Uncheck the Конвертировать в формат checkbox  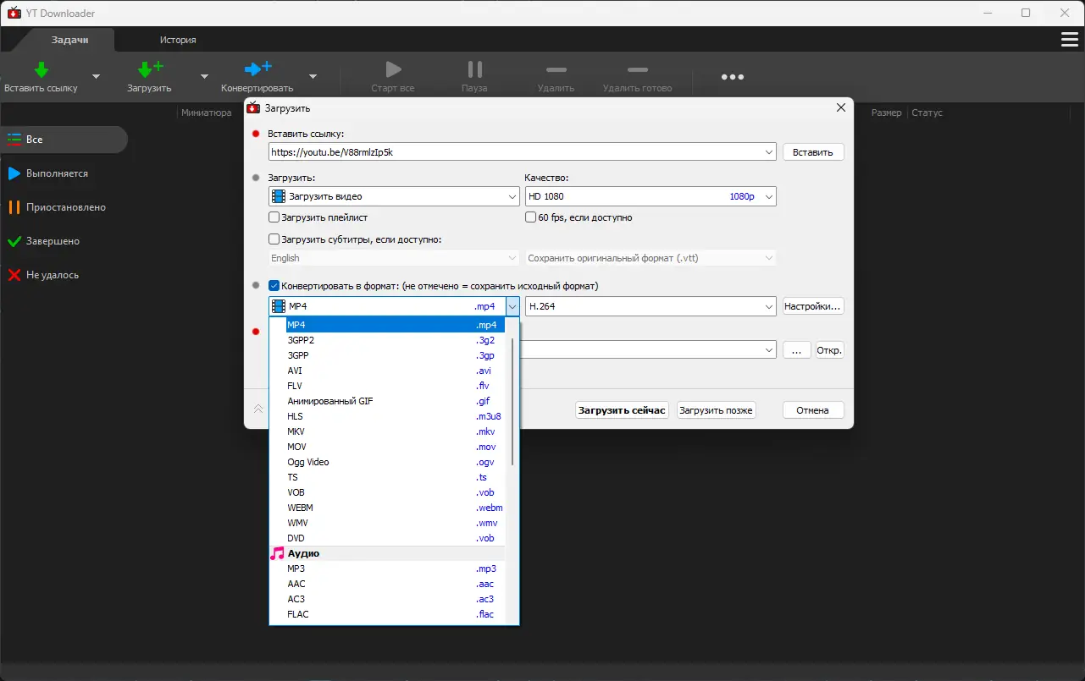click(x=274, y=286)
